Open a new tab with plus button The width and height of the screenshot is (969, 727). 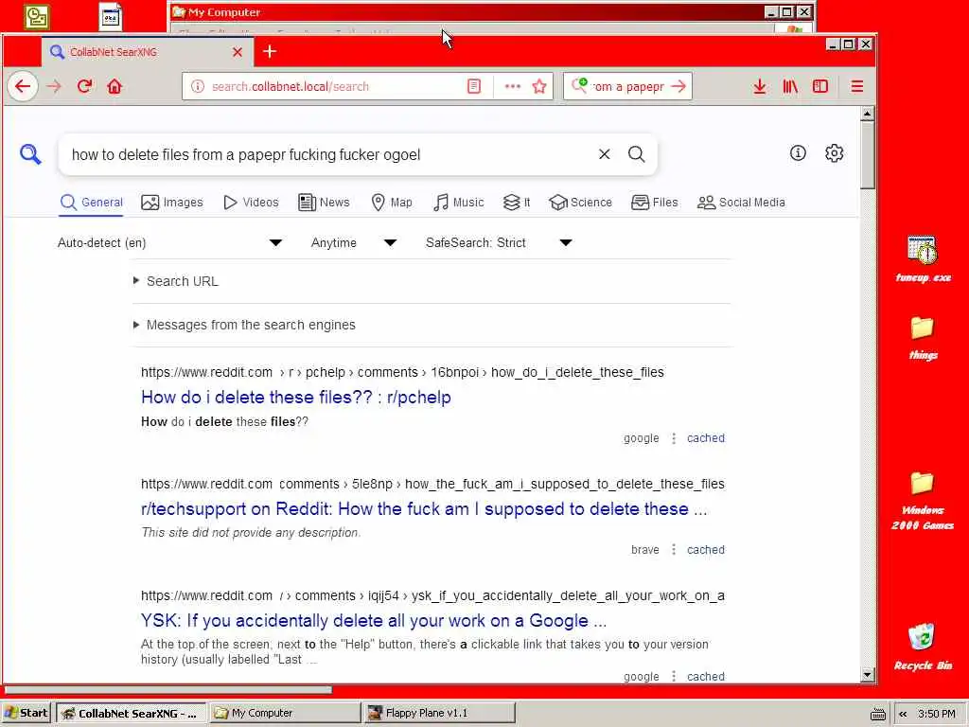270,51
